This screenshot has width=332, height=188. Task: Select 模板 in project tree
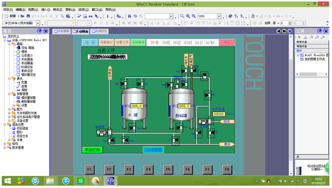24,51
